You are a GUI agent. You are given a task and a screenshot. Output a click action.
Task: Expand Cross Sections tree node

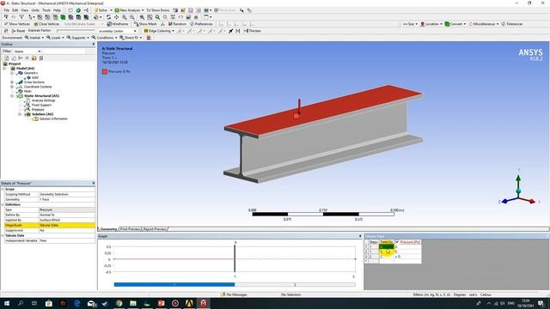(x=12, y=82)
